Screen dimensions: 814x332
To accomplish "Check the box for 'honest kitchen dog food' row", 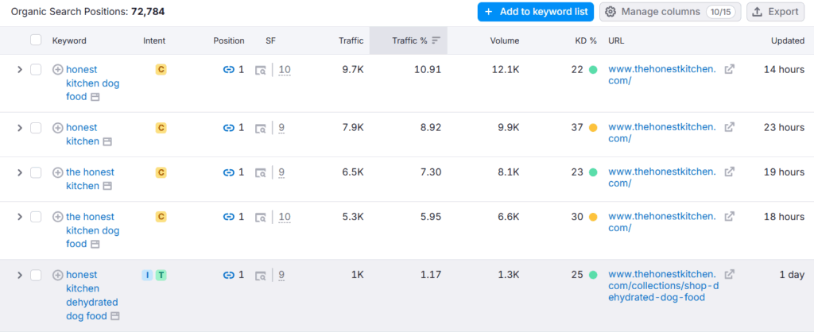I will 36,70.
